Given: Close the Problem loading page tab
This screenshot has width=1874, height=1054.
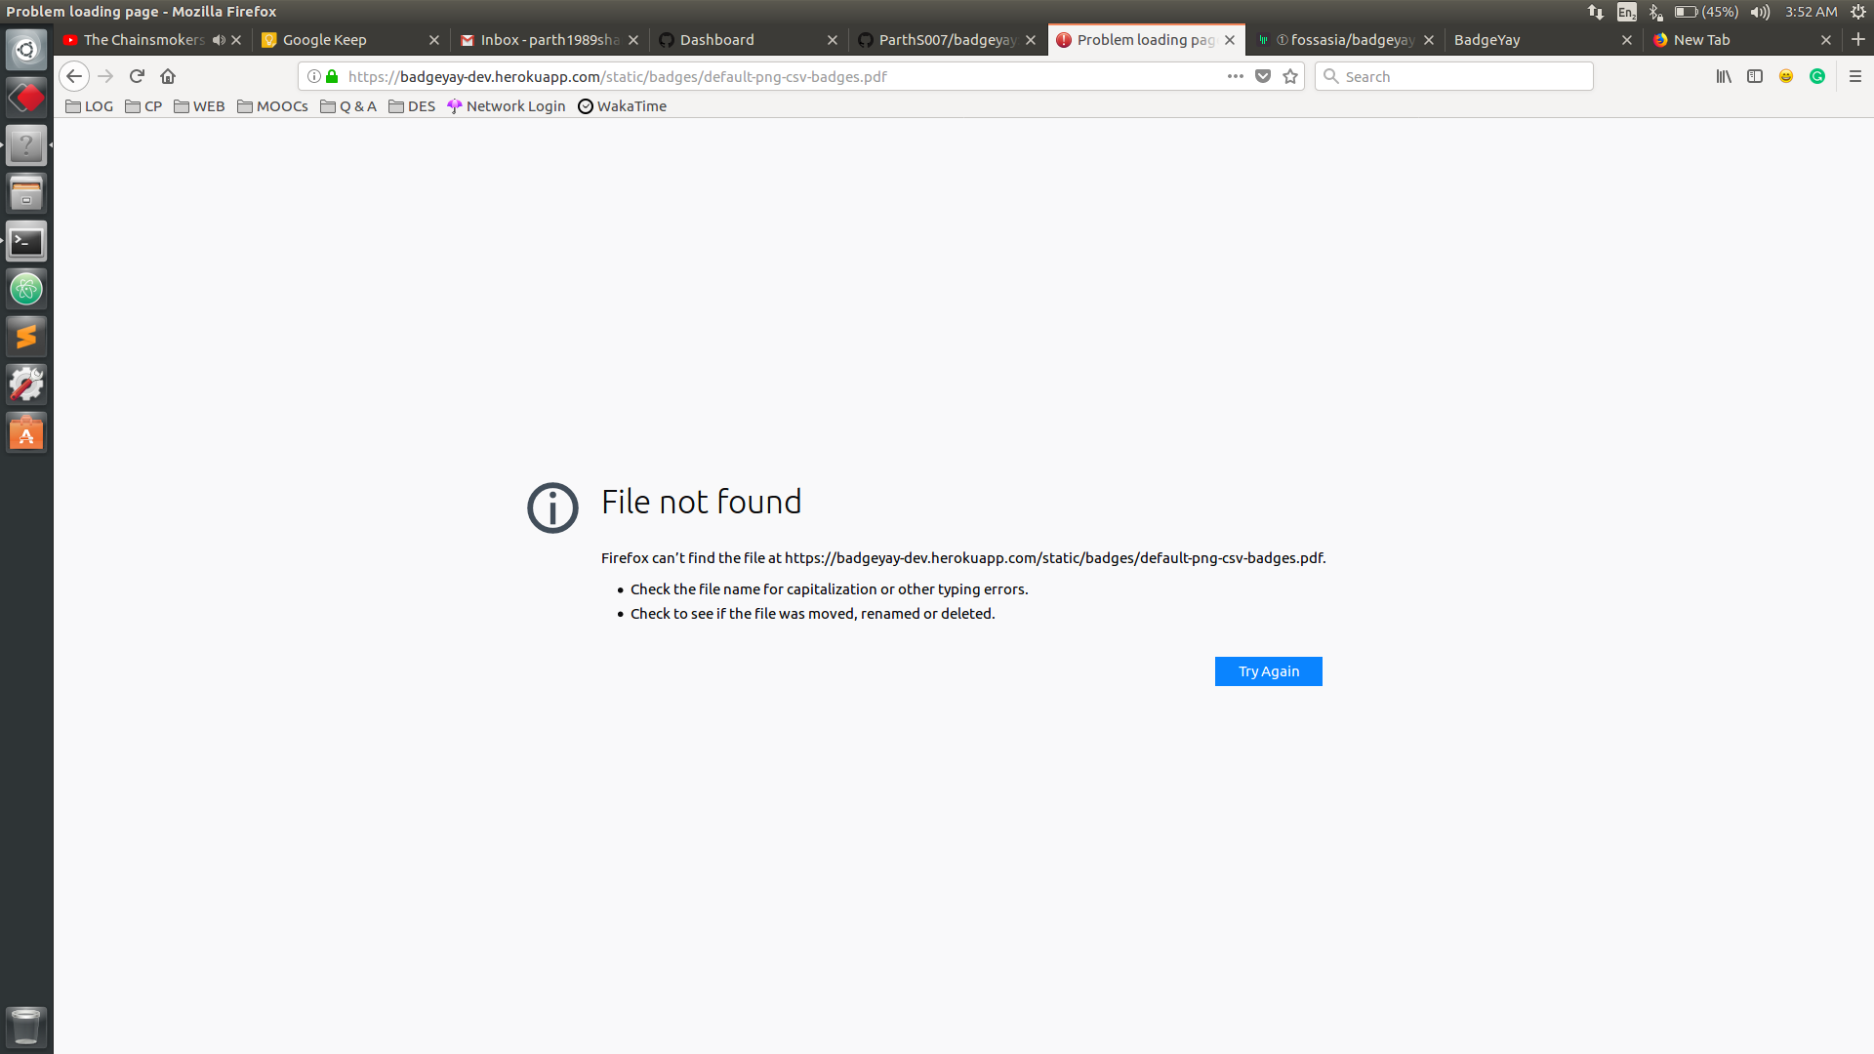Looking at the screenshot, I should 1230,40.
